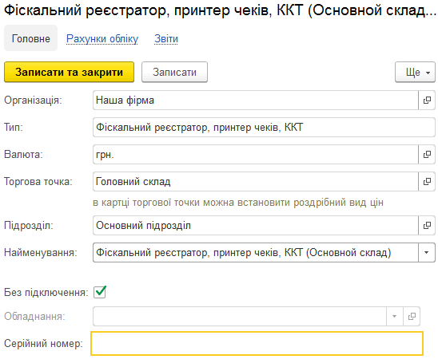Click the Організація field with Наша фірма

256,100
